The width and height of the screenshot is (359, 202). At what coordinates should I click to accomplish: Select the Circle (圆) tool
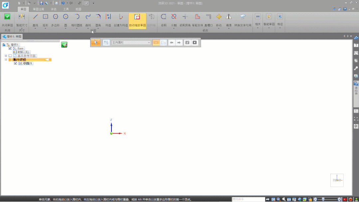66,20
